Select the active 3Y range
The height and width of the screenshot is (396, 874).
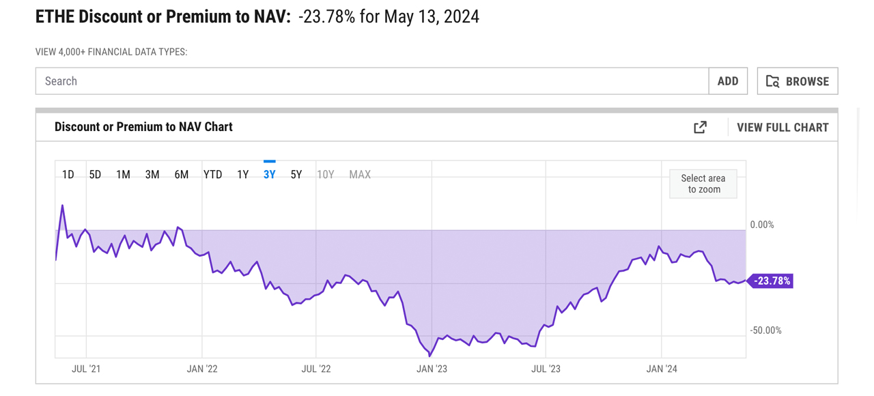tap(270, 175)
